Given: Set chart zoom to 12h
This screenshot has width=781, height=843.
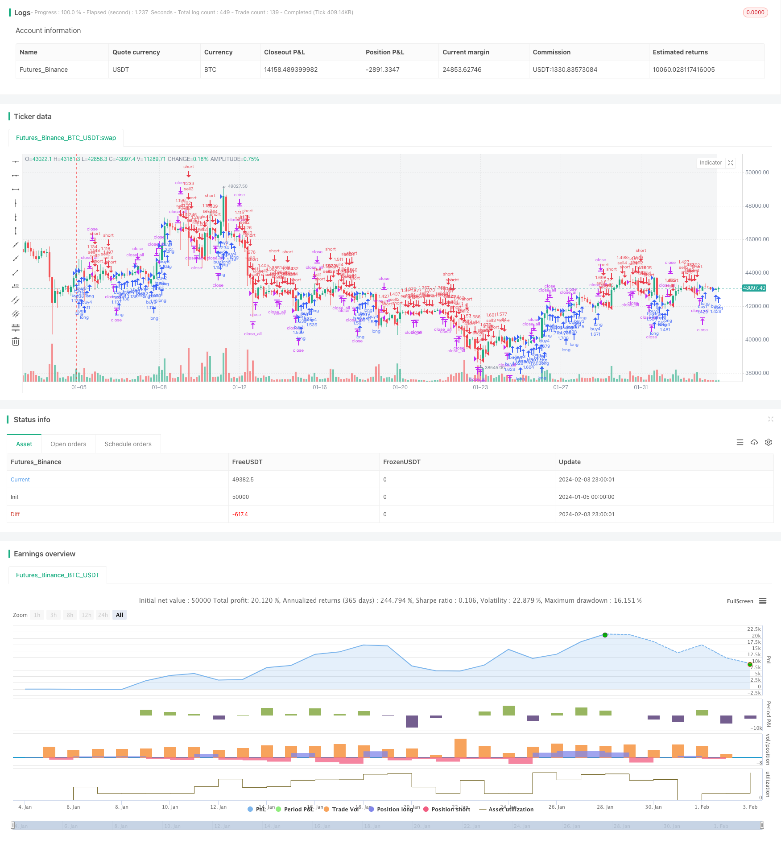Looking at the screenshot, I should coord(86,615).
